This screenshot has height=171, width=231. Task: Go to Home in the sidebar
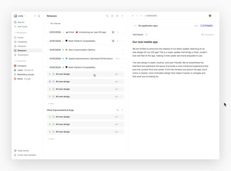19,38
